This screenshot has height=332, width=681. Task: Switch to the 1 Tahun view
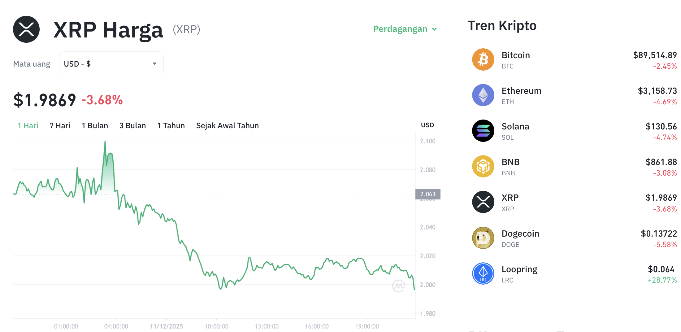pos(171,125)
